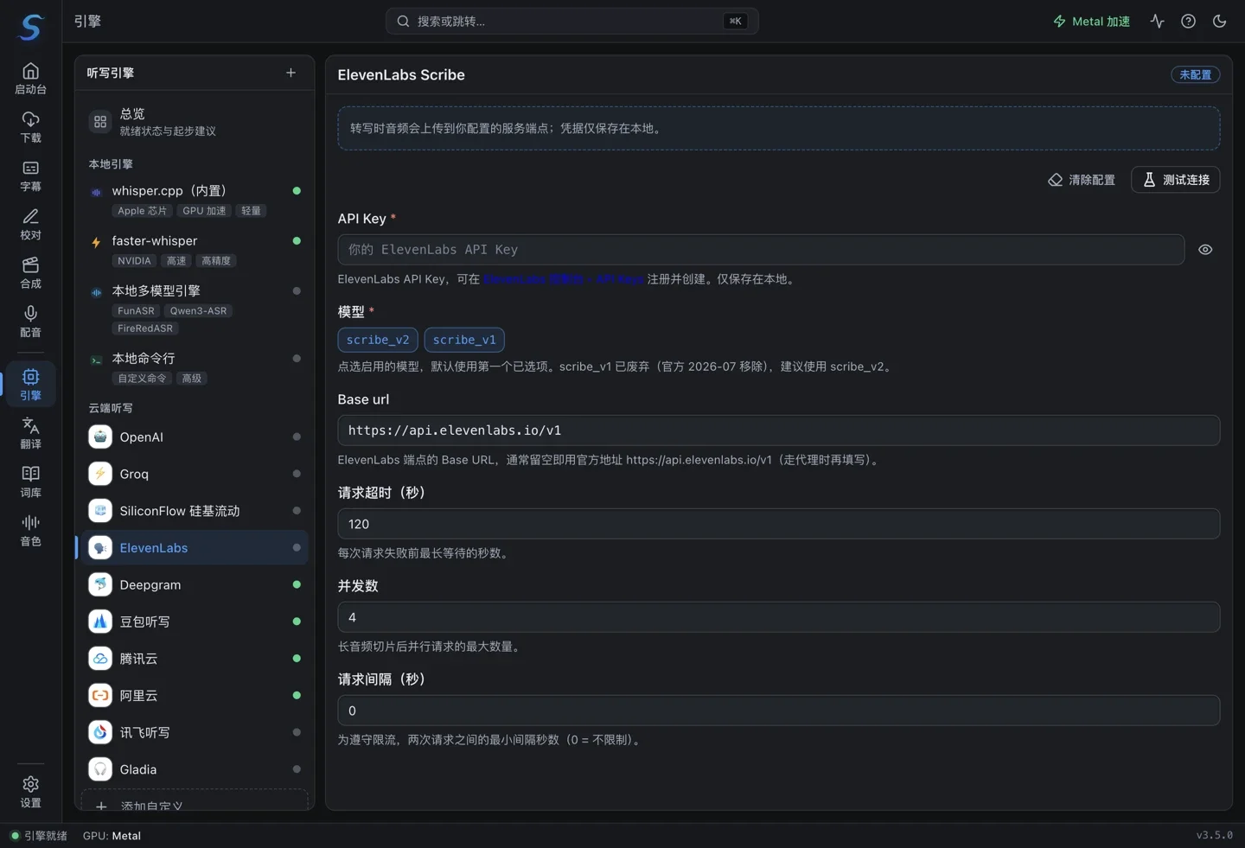Open 设置 settings at sidebar bottom

pos(30,791)
